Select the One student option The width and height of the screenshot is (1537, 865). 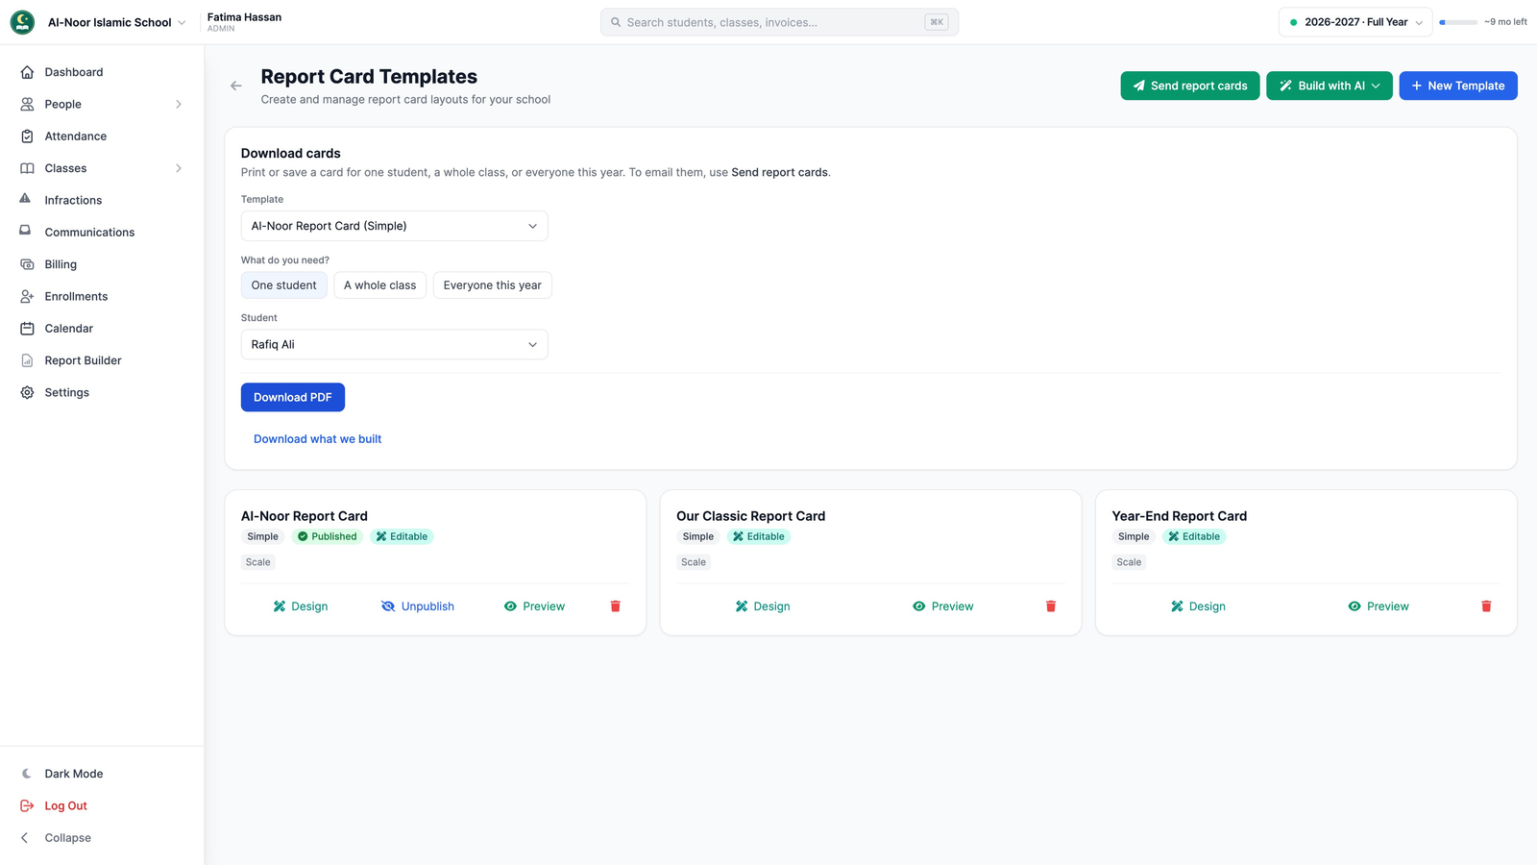283,285
